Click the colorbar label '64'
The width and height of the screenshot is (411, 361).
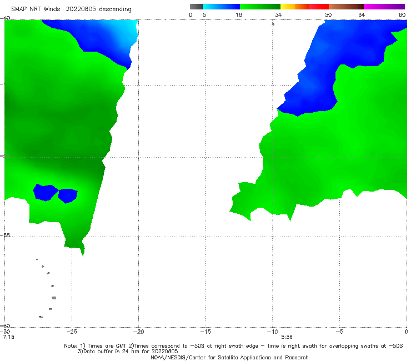(362, 14)
